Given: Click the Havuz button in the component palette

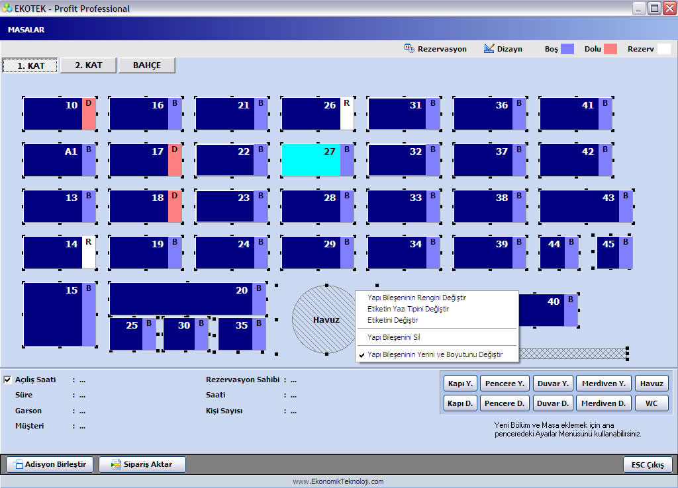Looking at the screenshot, I should tap(652, 384).
